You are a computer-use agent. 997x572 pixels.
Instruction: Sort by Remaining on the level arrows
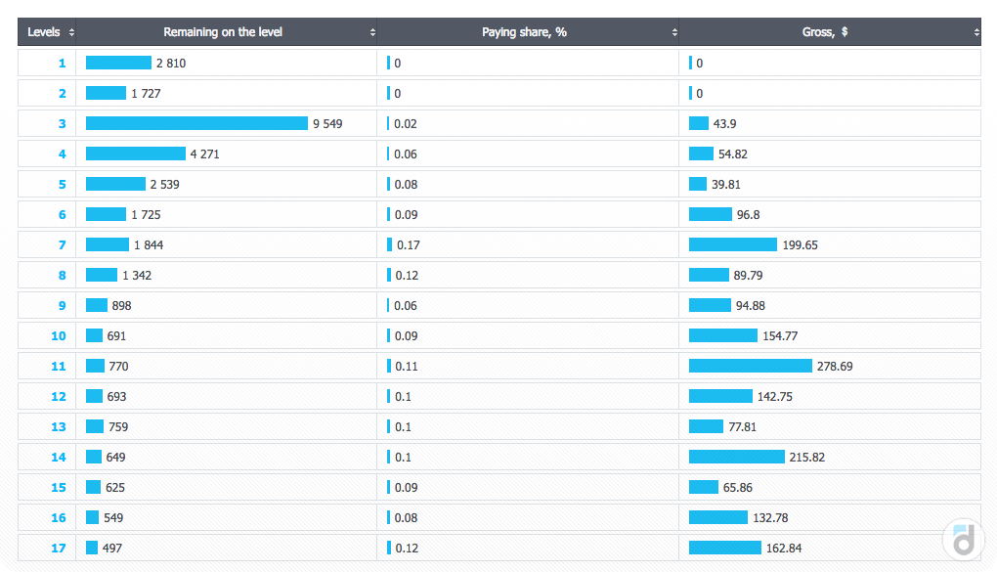pos(372,32)
